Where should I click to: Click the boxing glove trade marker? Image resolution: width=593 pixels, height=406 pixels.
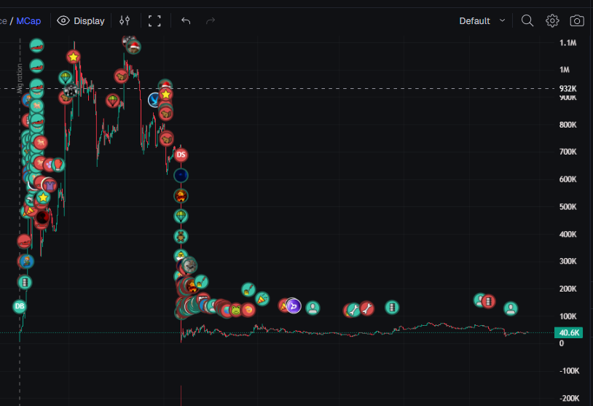point(58,165)
